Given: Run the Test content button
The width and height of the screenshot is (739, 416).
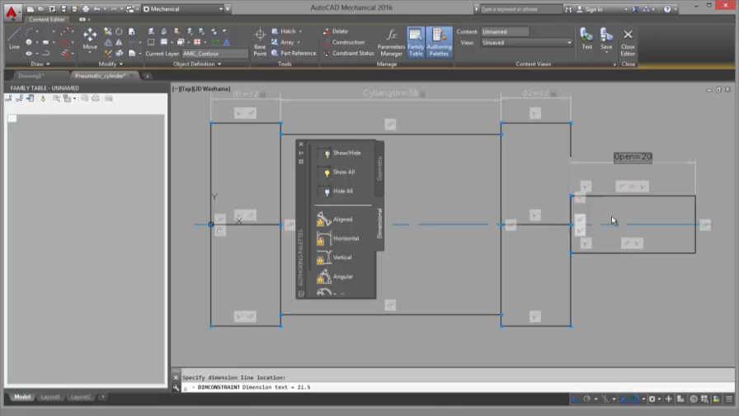Looking at the screenshot, I should (x=586, y=38).
